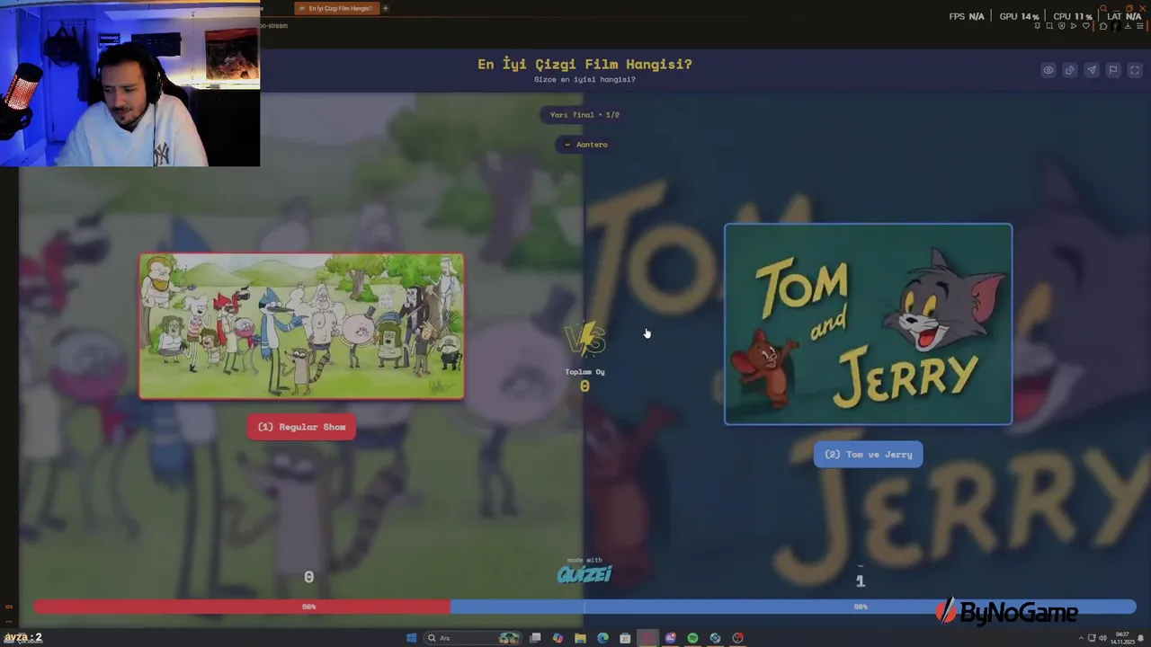Click the pin icon in browser toolbar

coord(1038,26)
